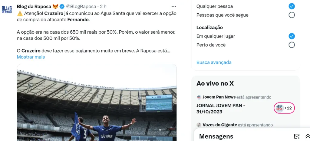Select the Perto de você radio option
This screenshot has height=141, width=310.
[x=292, y=45]
